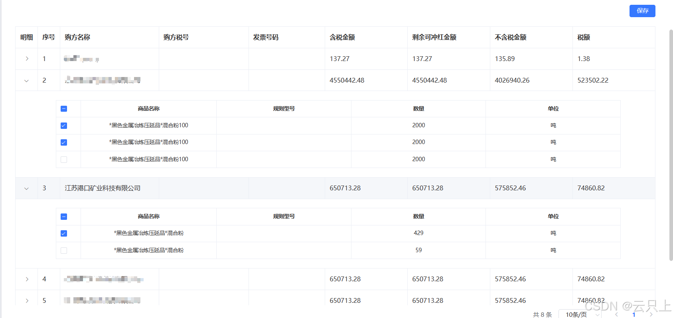The height and width of the screenshot is (318, 673).
Task: Collapse row 3 江苏港口矿业科技有限公司
Action: click(27, 188)
